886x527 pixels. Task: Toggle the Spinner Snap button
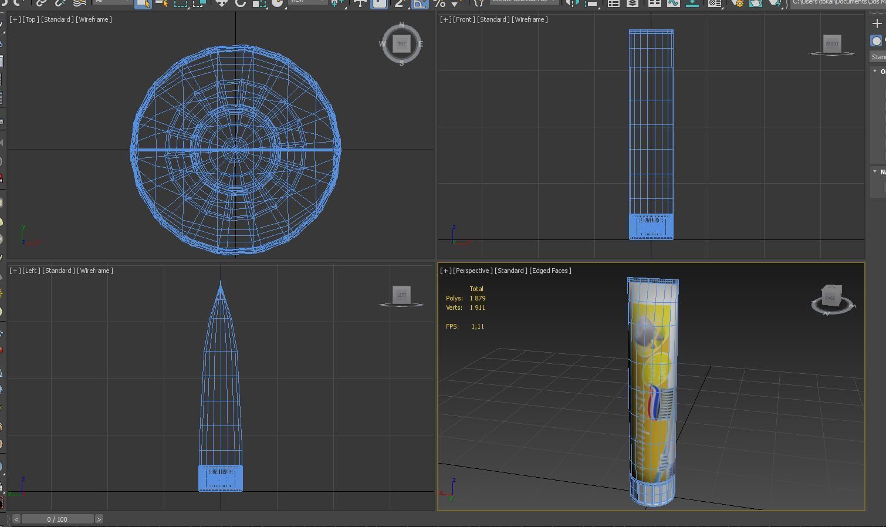coord(454,3)
